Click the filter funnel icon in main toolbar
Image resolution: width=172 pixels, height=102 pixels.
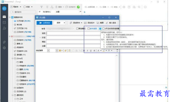click(42, 7)
